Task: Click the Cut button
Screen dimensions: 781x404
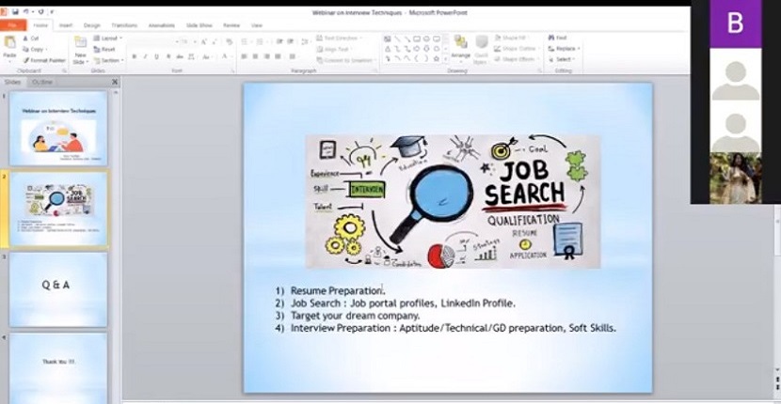Action: click(30, 39)
